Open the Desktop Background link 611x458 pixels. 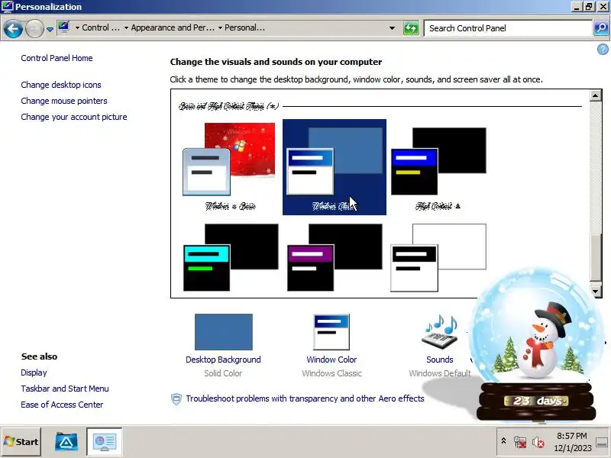click(x=223, y=360)
